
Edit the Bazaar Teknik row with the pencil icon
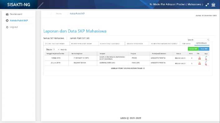(x=206, y=62)
